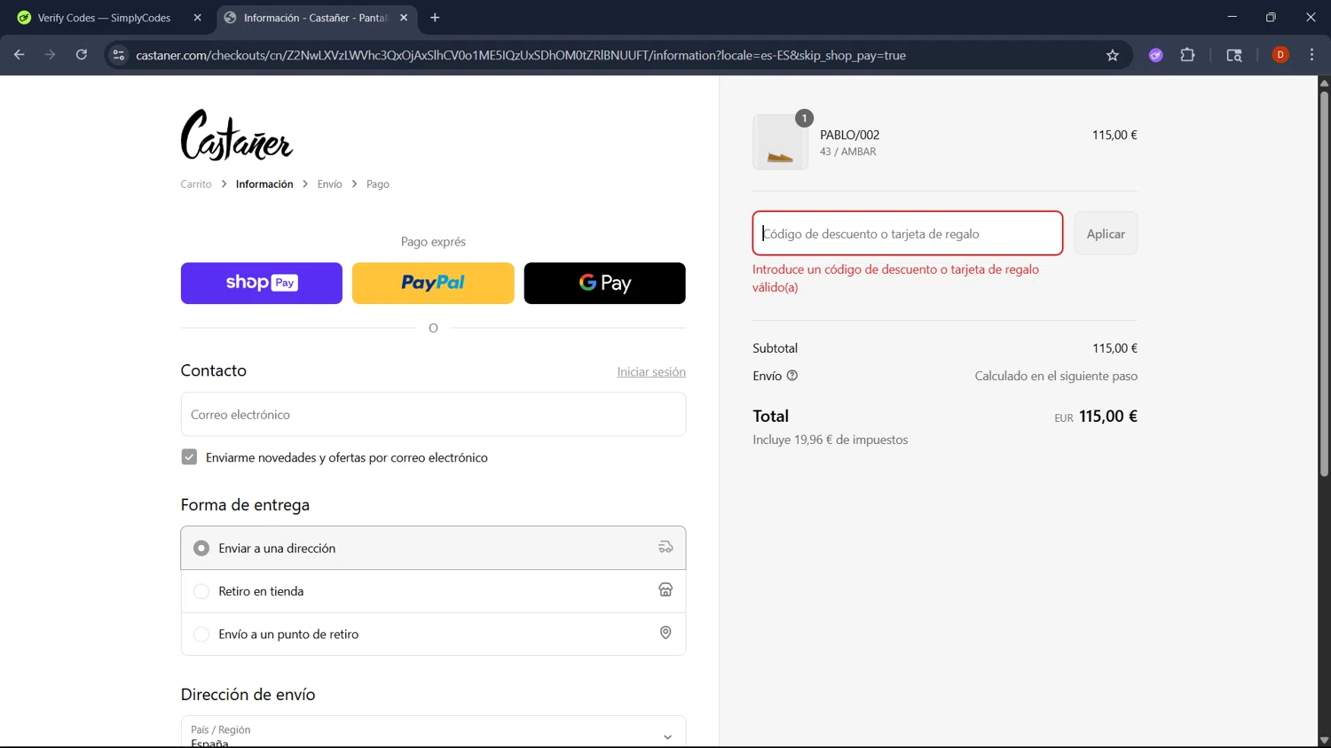This screenshot has height=748, width=1331.
Task: Click the Incluye 19,96 € de impuestos text
Action: tap(831, 440)
